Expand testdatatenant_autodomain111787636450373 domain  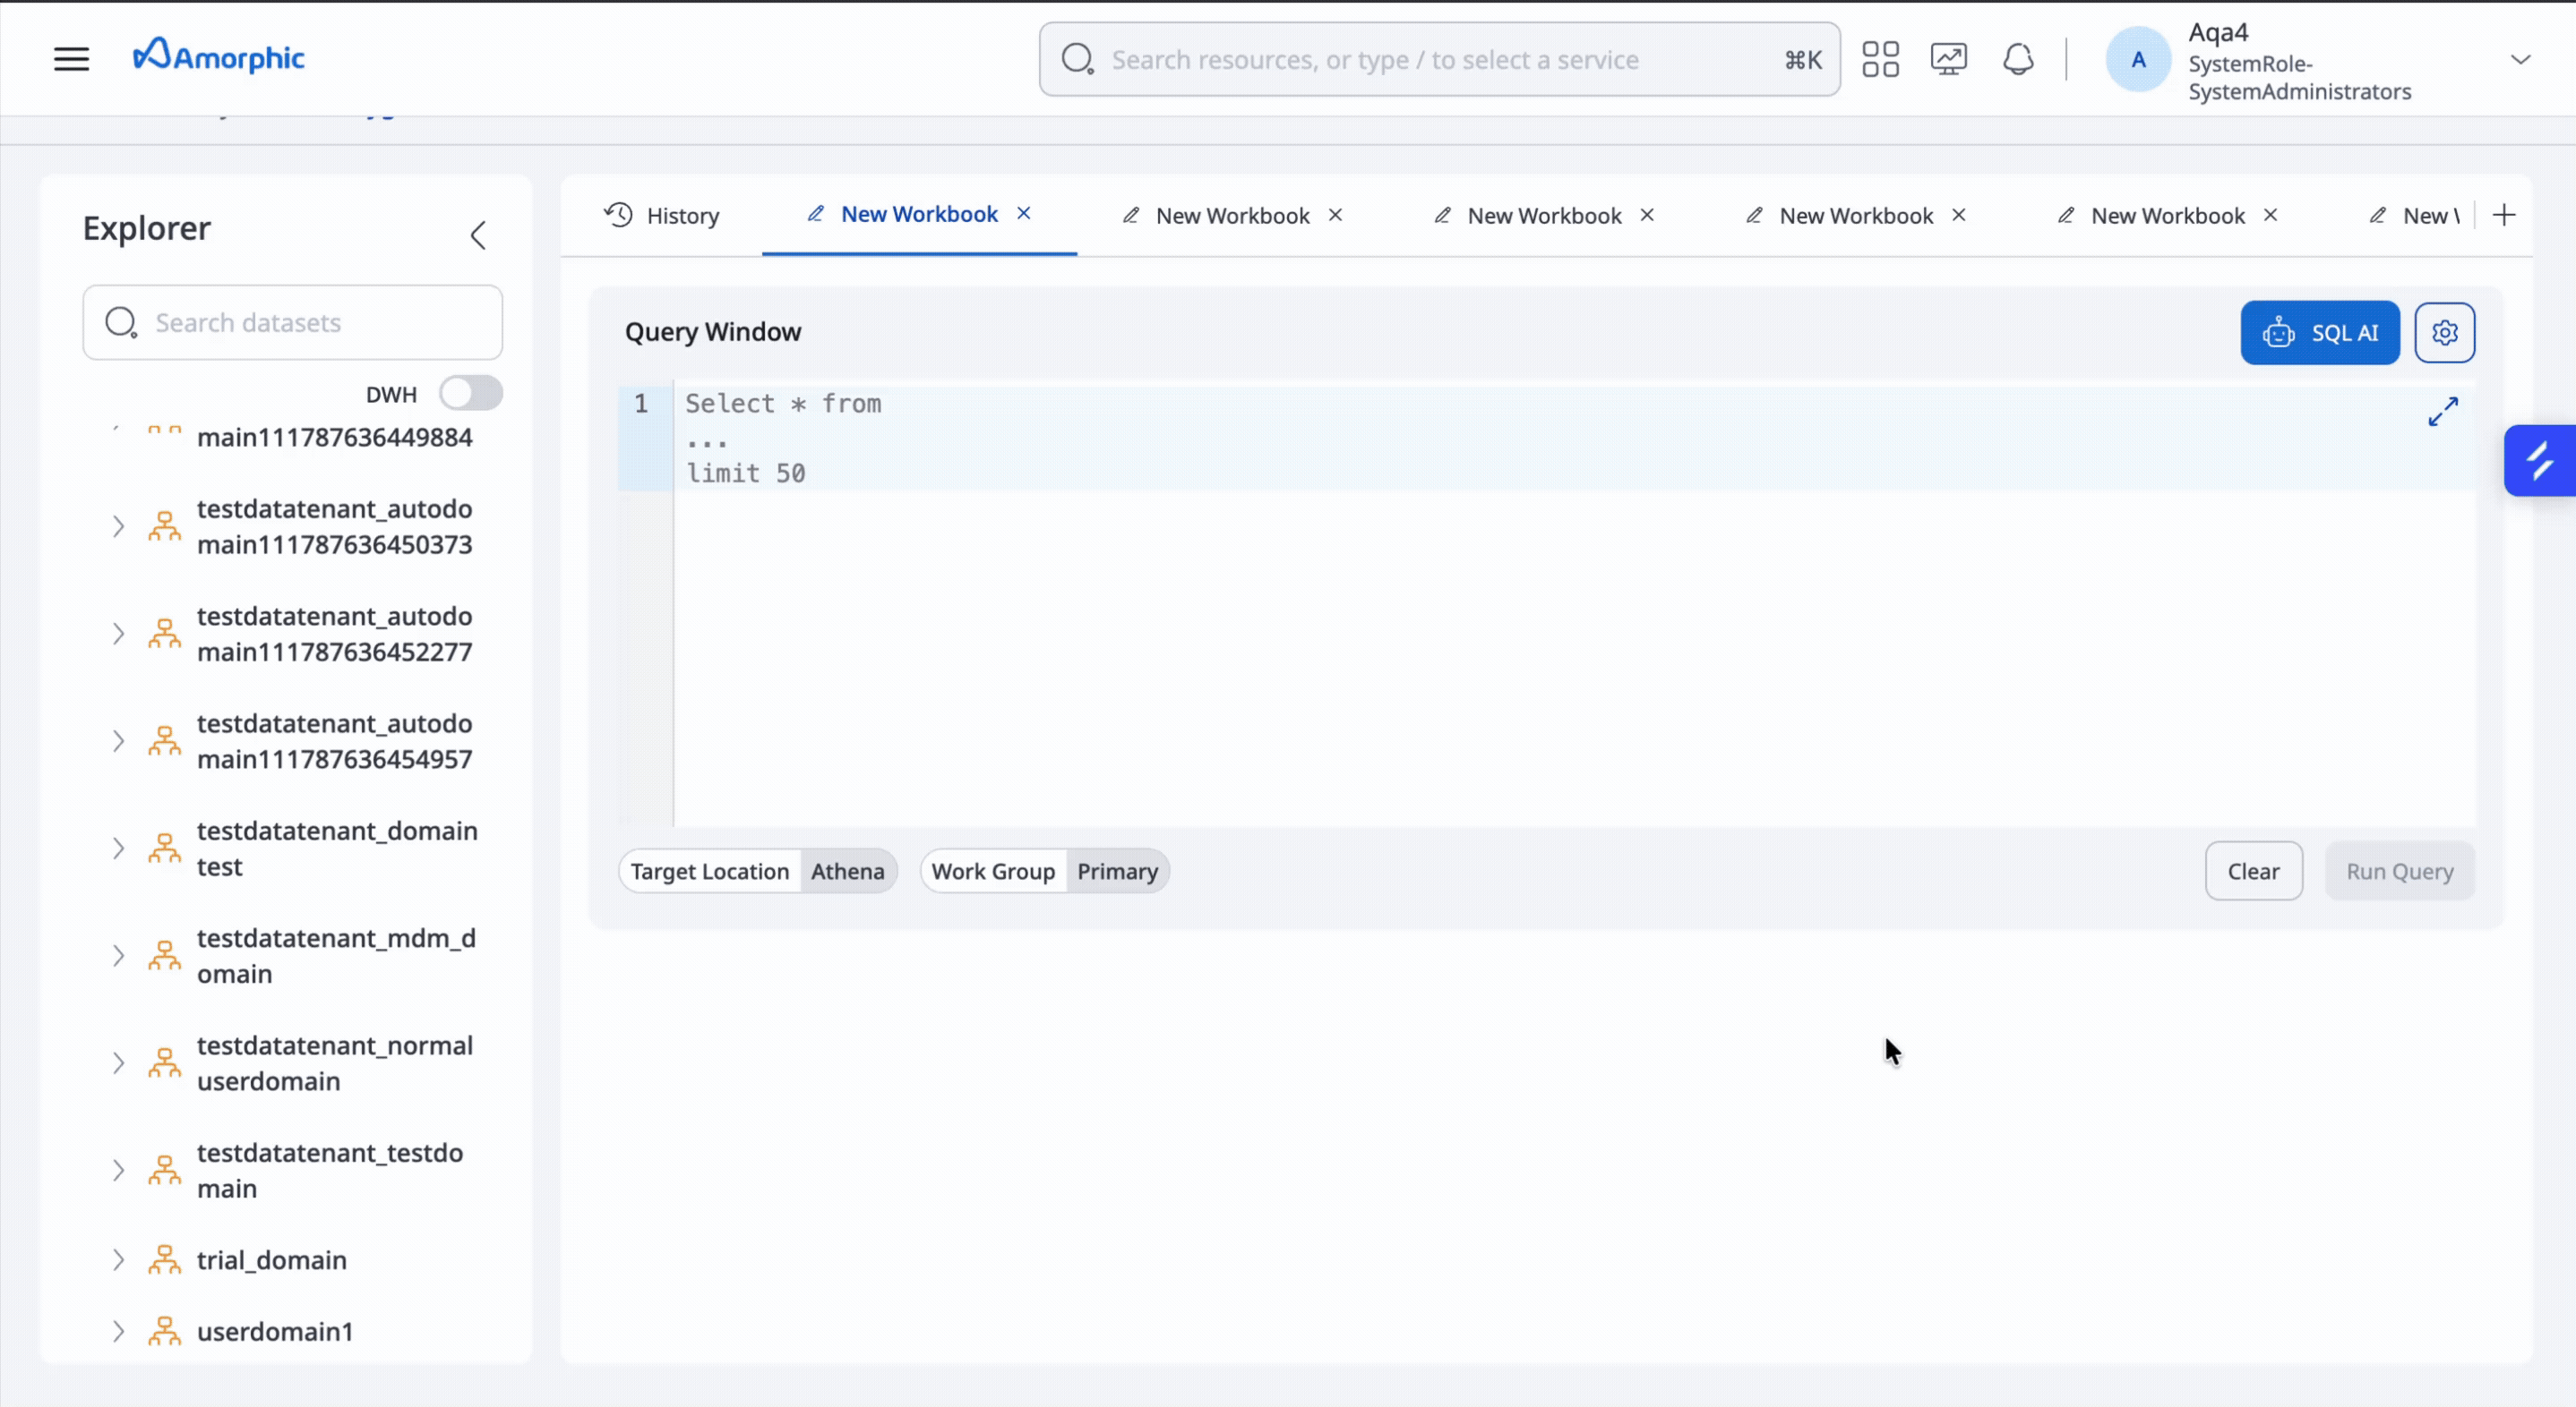(x=118, y=526)
